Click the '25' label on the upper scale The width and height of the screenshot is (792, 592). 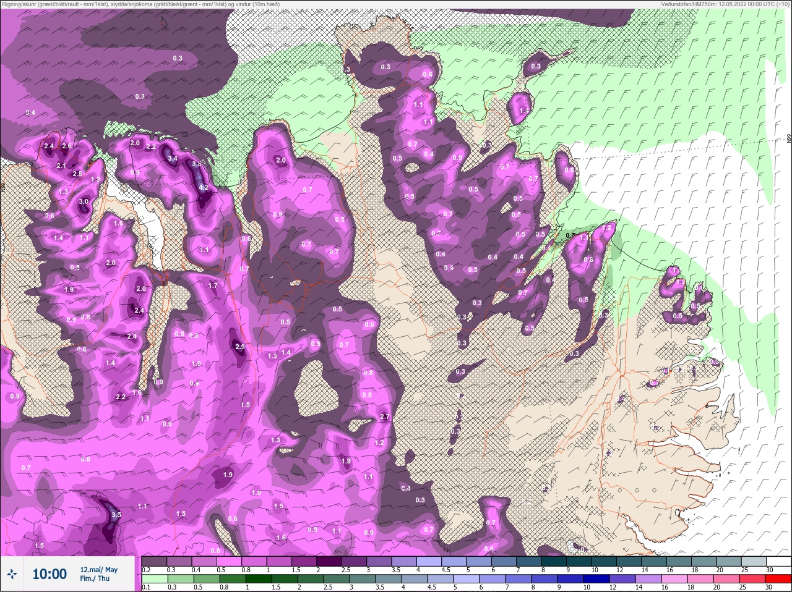[745, 570]
